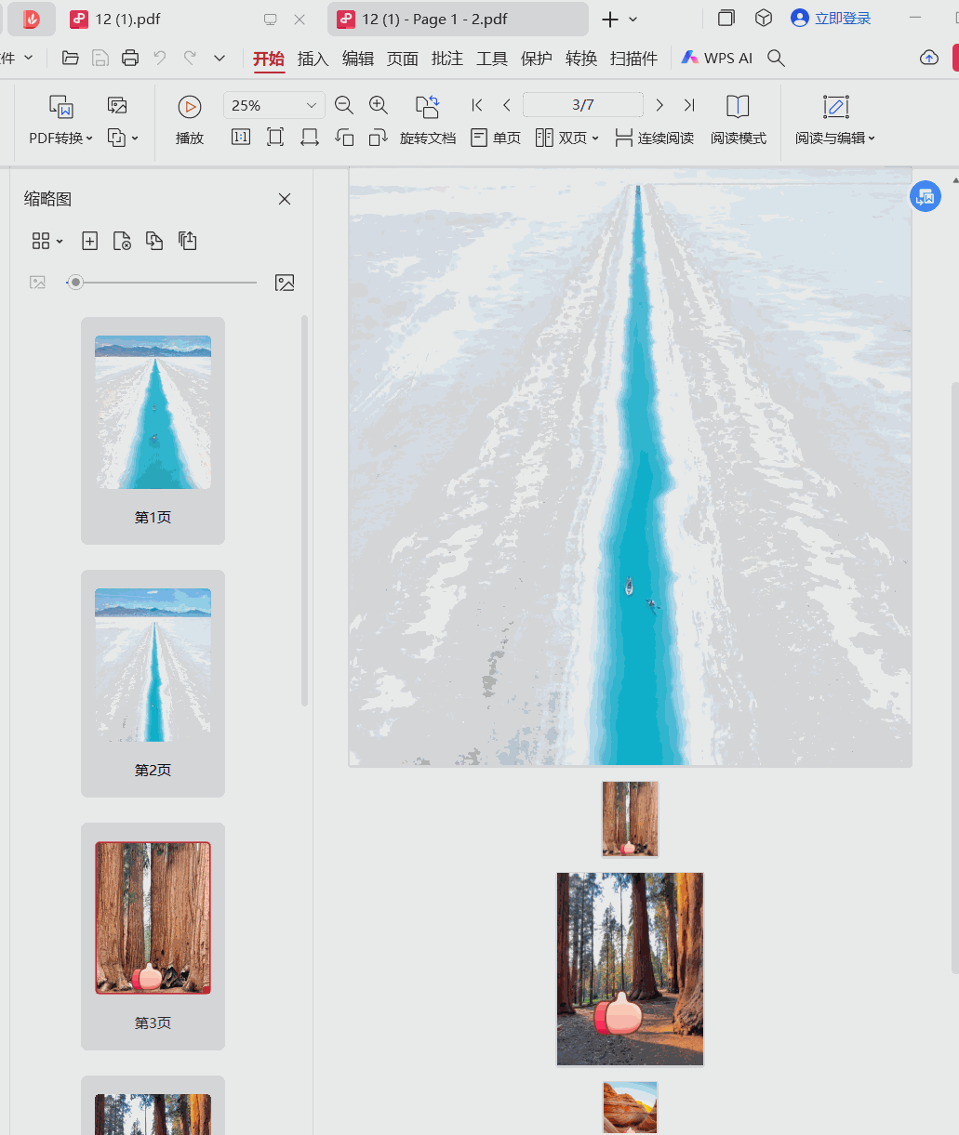Click the zoom out magnifier icon
The height and width of the screenshot is (1135, 959).
coord(343,105)
